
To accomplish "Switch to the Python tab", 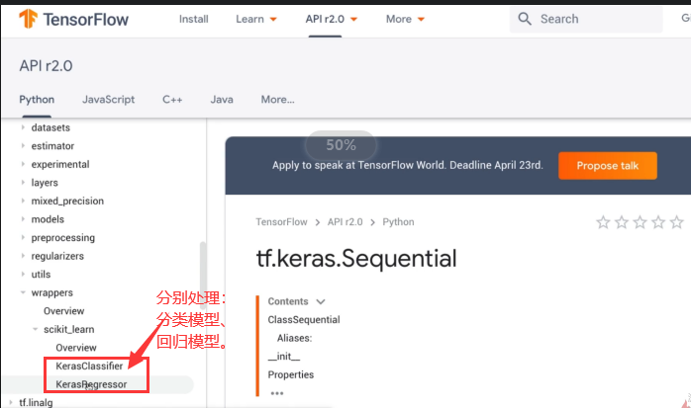I will pos(37,100).
